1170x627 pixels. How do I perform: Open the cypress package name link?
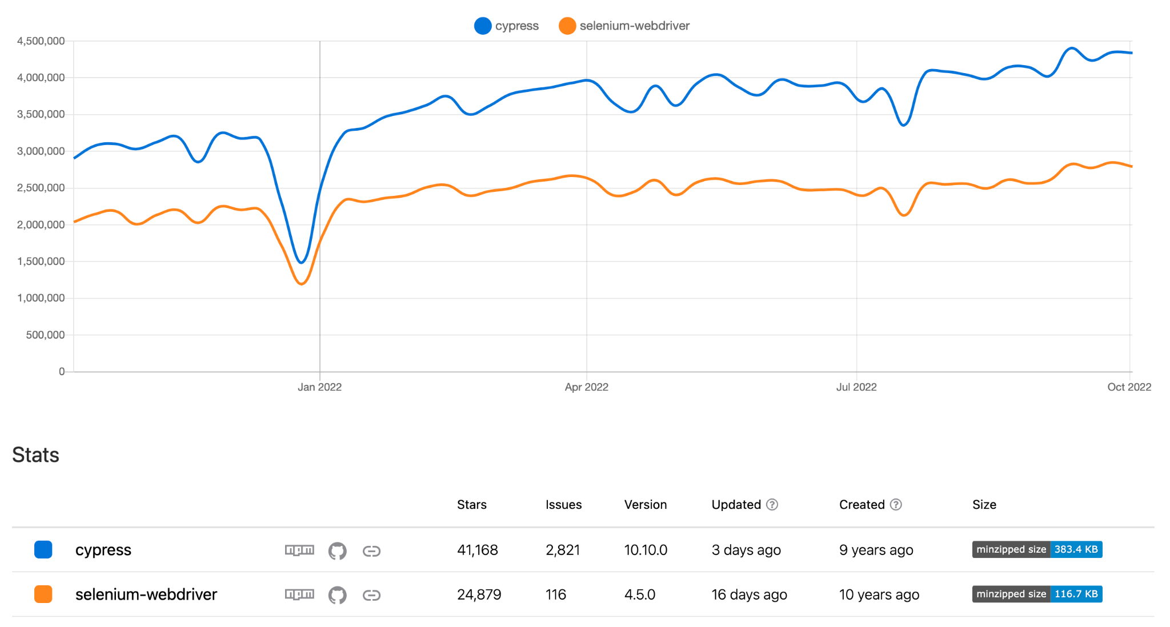tap(103, 550)
